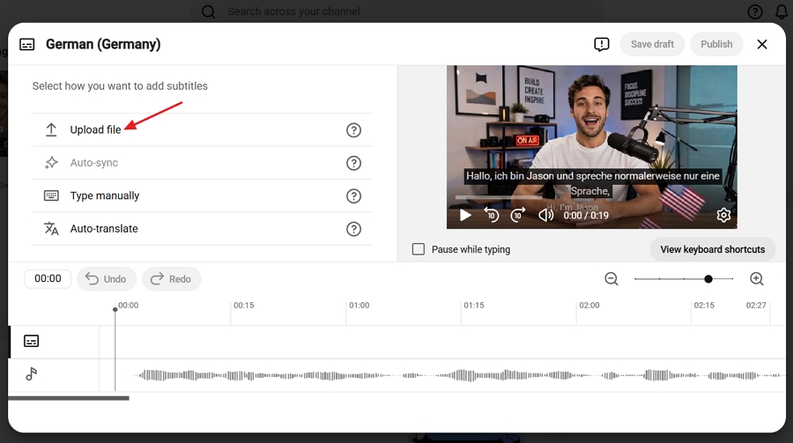Enable Pause while typing checkbox
Screen dimensions: 793x443
tap(419, 249)
